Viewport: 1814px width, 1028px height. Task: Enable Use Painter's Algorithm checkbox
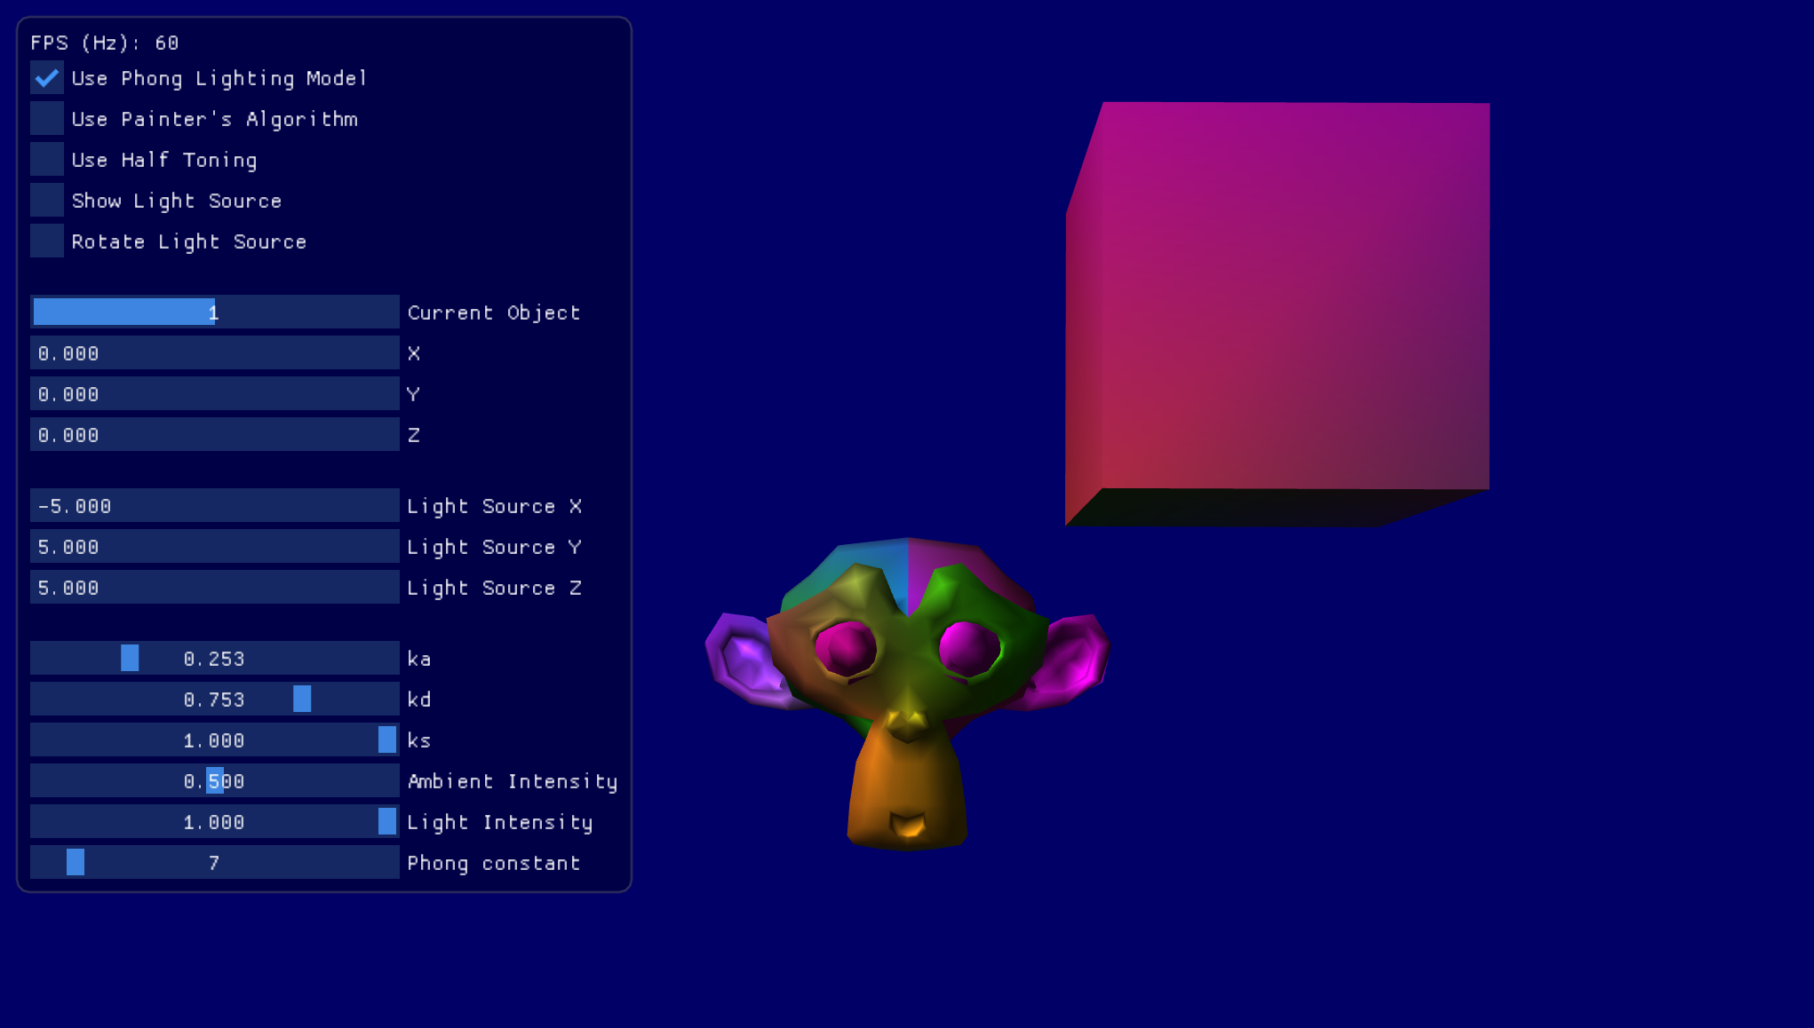point(47,119)
